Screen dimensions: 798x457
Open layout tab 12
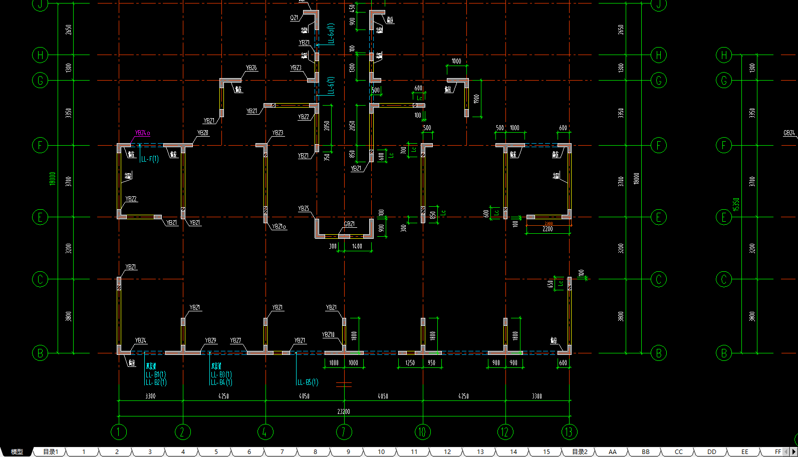coord(447,452)
